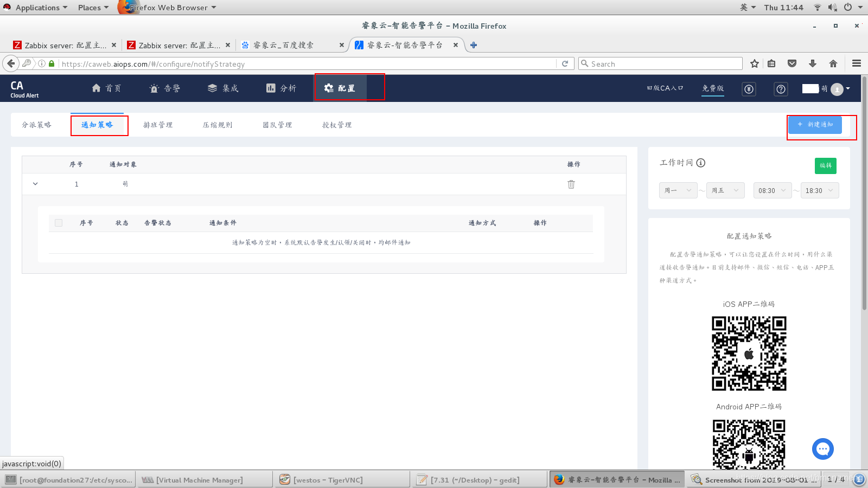Image resolution: width=868 pixels, height=488 pixels.
Task: Open the westos - TigerVNC taskbar item
Action: point(342,480)
